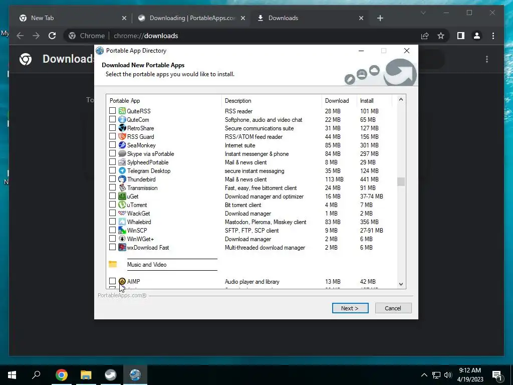Click the AIMP app icon

122,281
